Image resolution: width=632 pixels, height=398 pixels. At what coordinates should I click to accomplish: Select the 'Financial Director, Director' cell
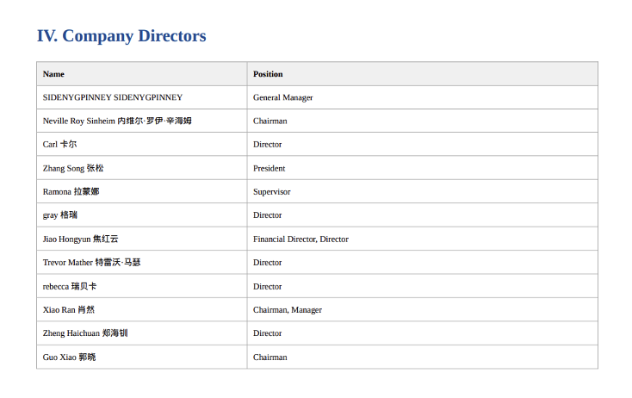click(301, 239)
